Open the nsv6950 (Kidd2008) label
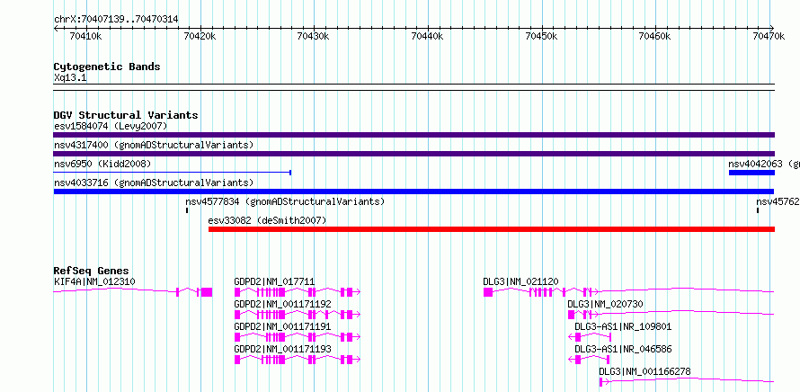 [102, 164]
